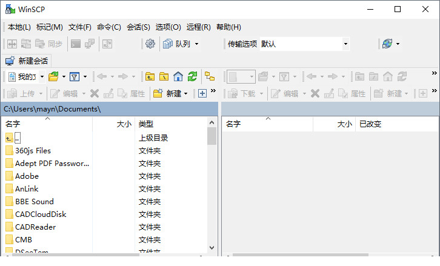The image size is (440, 266).
Task: Click the globe session icon in toolbar
Action: 387,44
